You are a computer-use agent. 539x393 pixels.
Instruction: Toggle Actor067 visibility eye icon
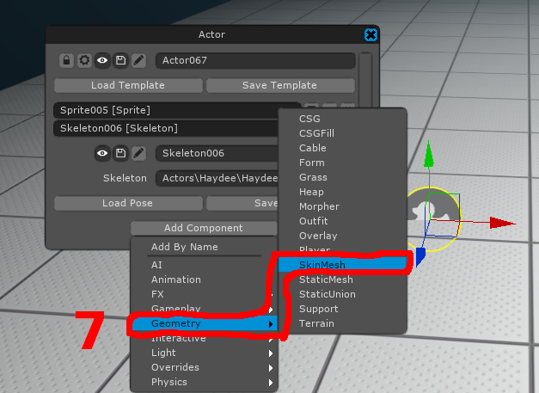(x=102, y=60)
